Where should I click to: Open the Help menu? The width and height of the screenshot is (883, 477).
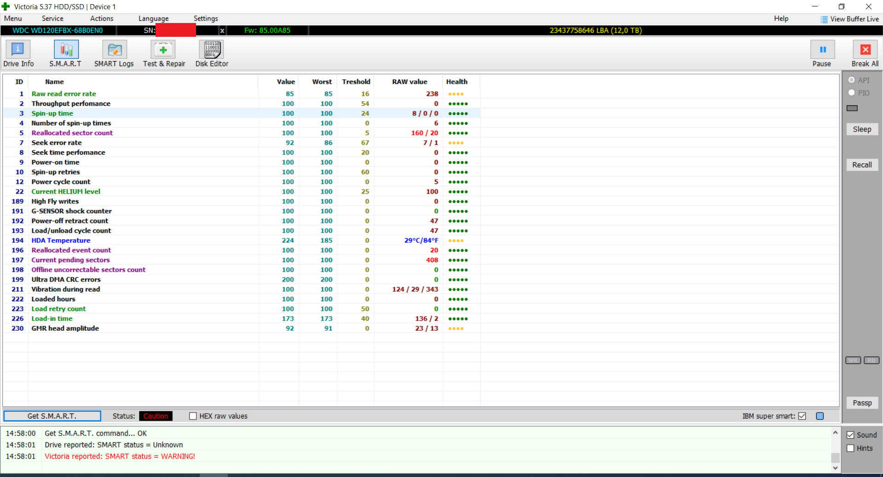click(x=781, y=18)
